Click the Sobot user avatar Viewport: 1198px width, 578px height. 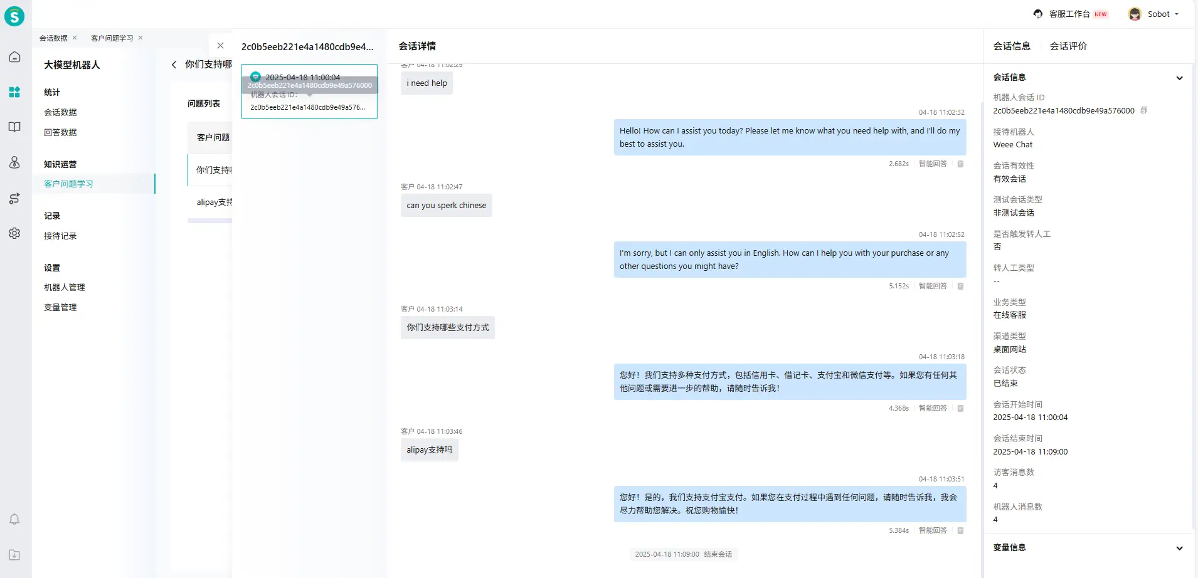[x=1135, y=14]
